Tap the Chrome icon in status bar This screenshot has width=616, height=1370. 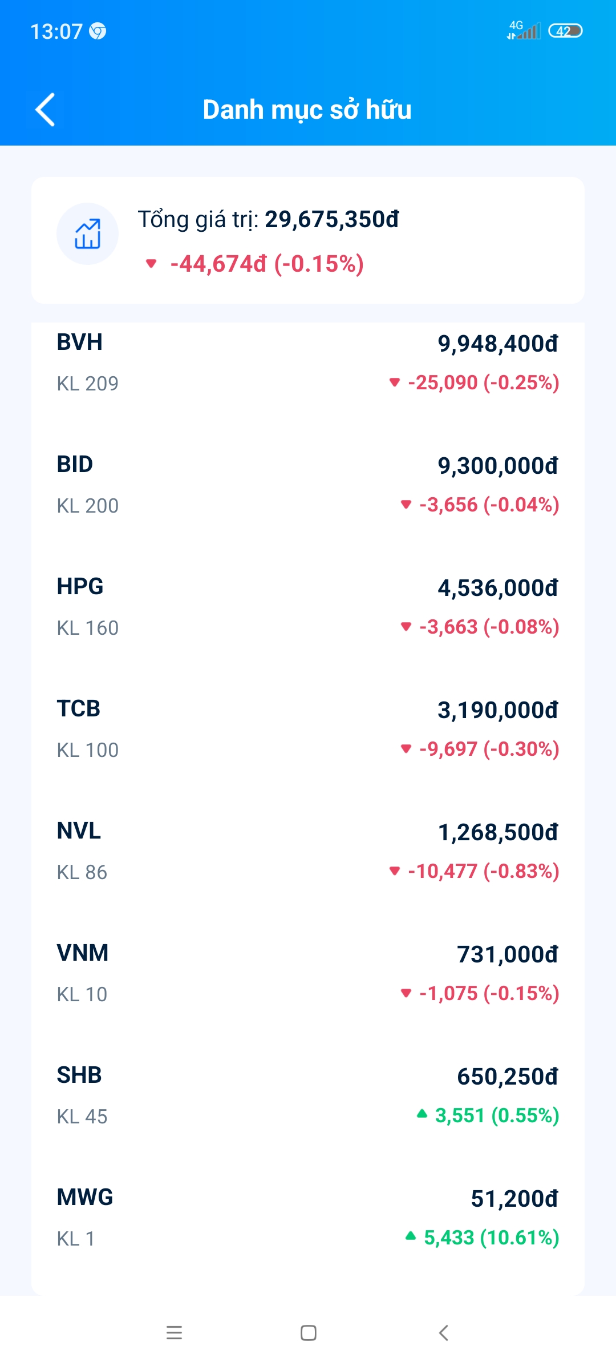[x=98, y=31]
